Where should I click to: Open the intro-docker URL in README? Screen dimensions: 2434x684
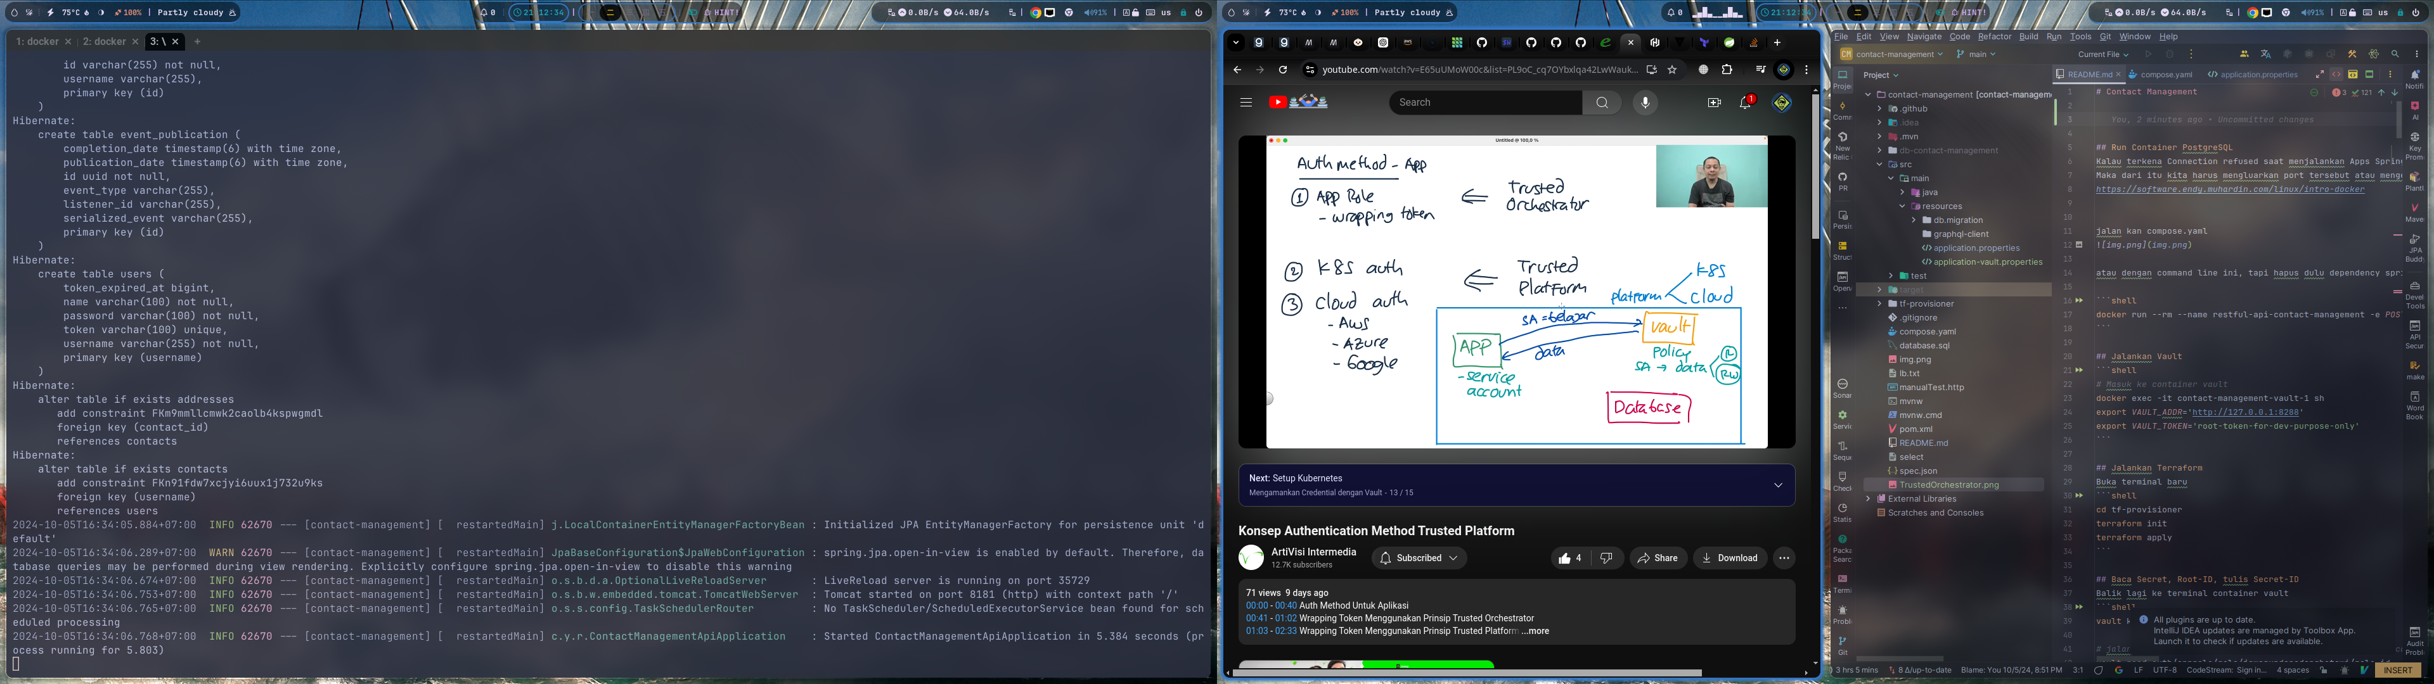(2230, 190)
